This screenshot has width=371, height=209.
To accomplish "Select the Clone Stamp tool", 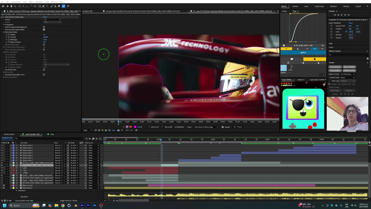I will click(x=55, y=6).
